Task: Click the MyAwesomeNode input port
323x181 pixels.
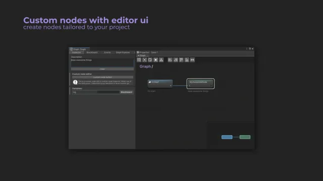Action: [190, 86]
